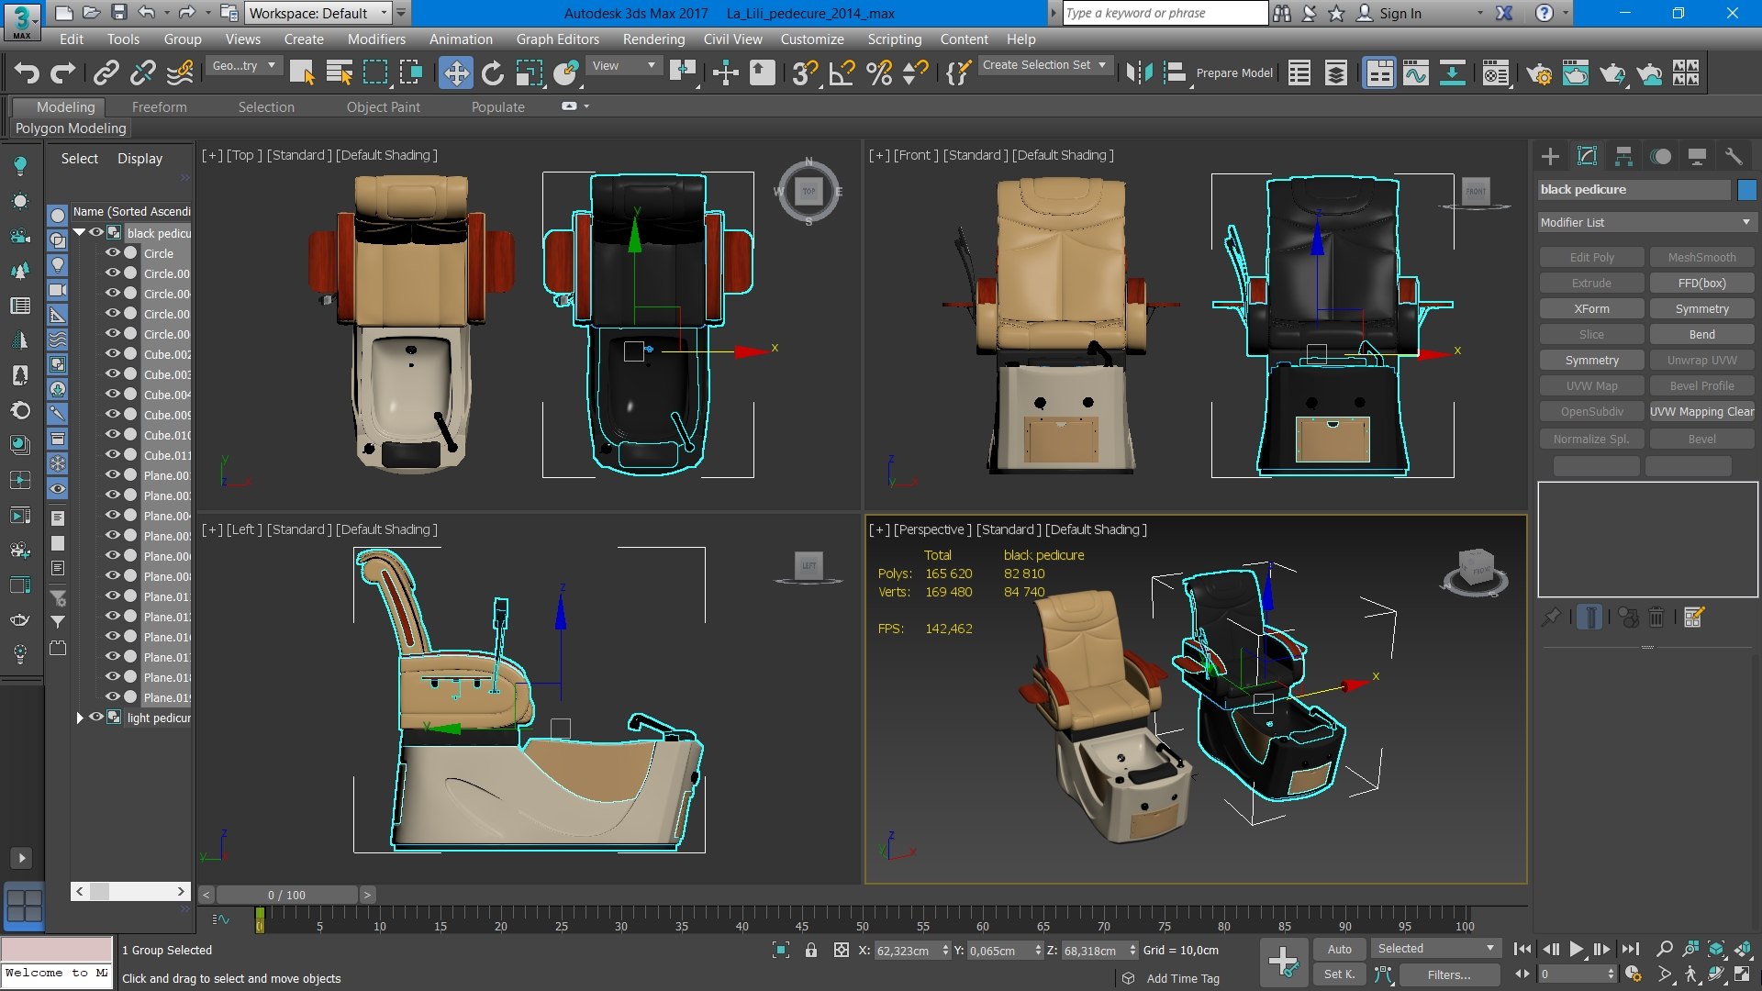Toggle selection lock padlock icon

click(811, 951)
